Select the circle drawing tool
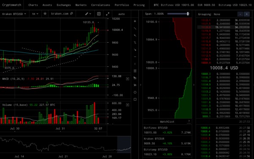Image resolution: width=254 pixels, height=159 pixels. pos(135,92)
